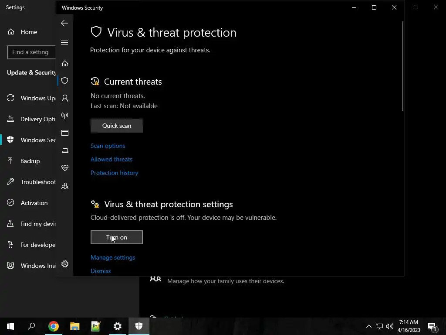
Task: Open Windows Update in Settings sidebar
Action: tap(31, 98)
